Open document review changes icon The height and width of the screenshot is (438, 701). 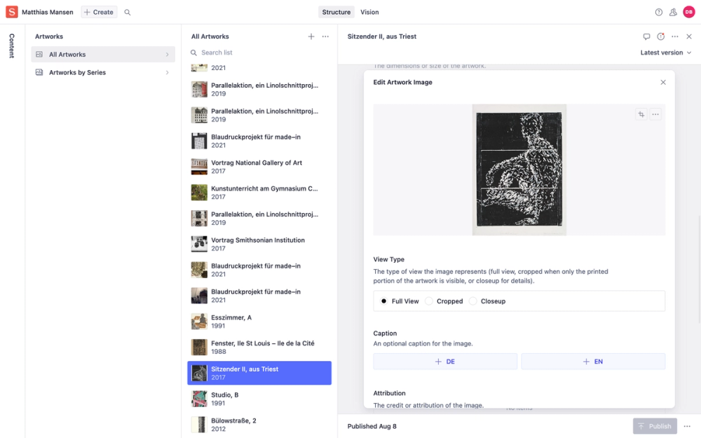661,36
